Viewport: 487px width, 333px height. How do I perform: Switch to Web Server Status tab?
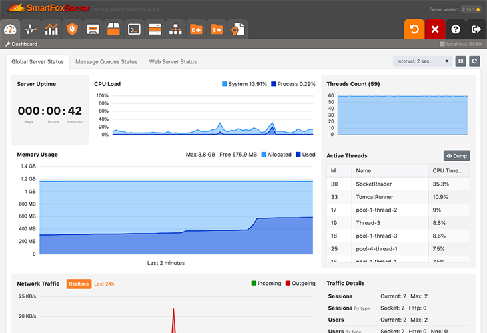[x=173, y=62]
